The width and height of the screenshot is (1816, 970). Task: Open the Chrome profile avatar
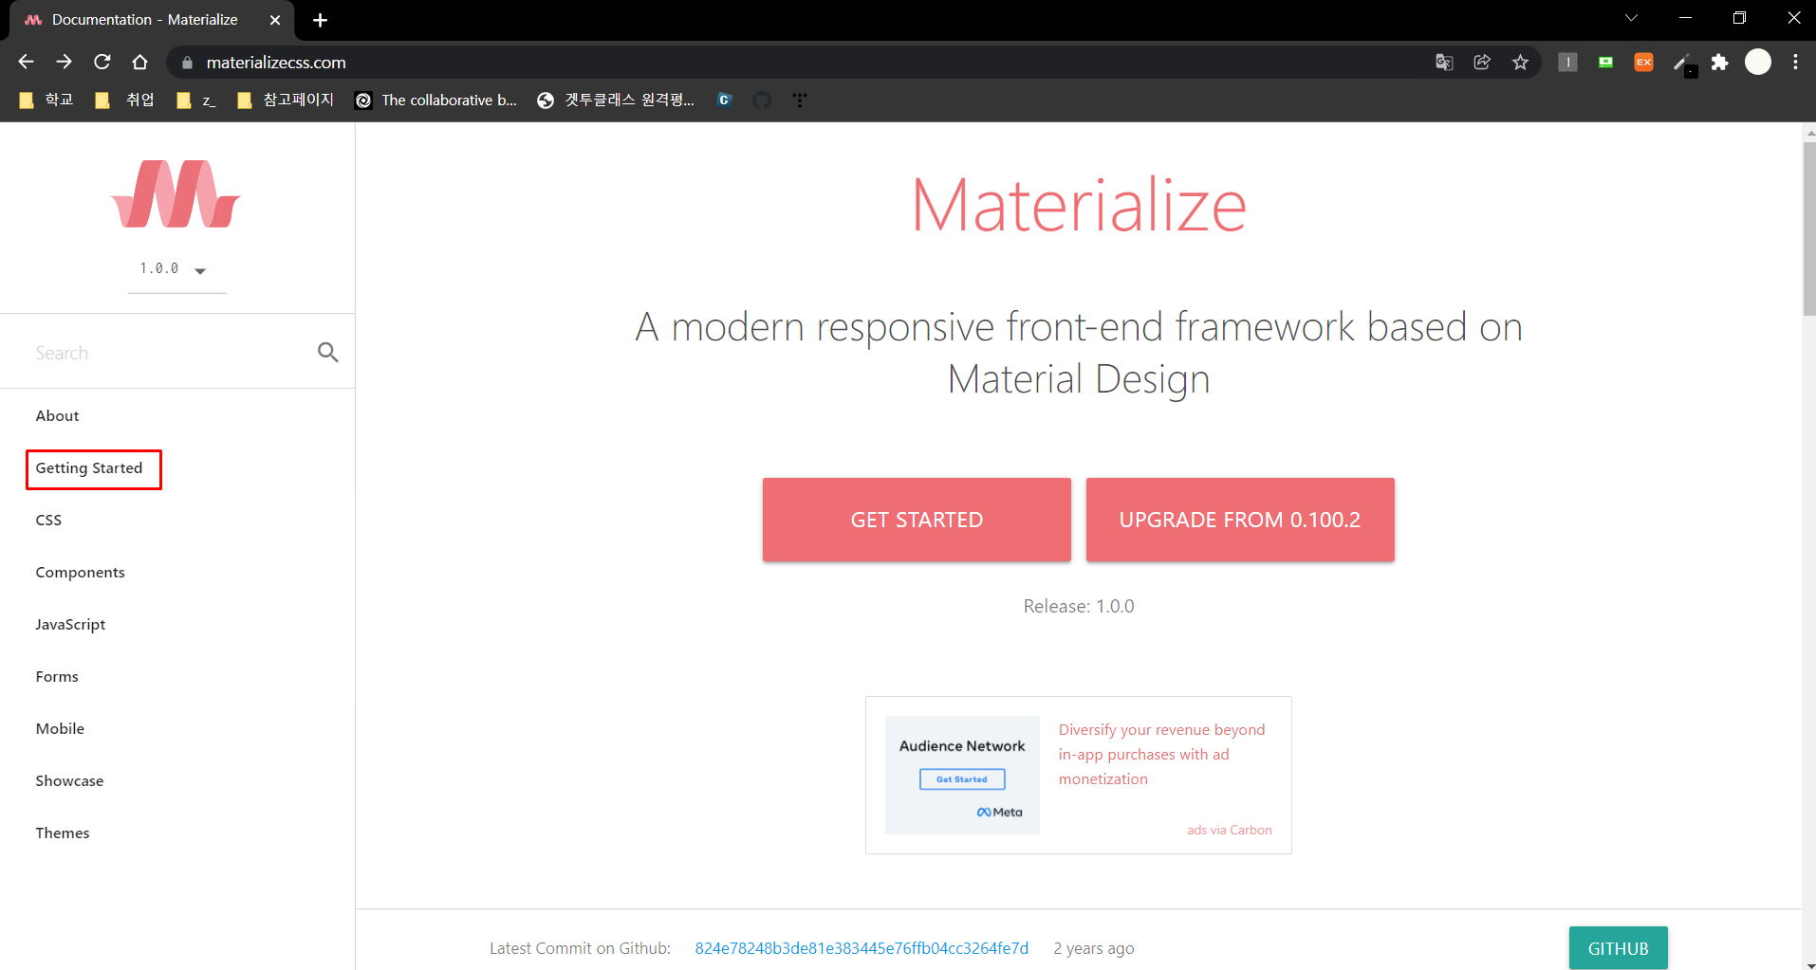click(1758, 63)
